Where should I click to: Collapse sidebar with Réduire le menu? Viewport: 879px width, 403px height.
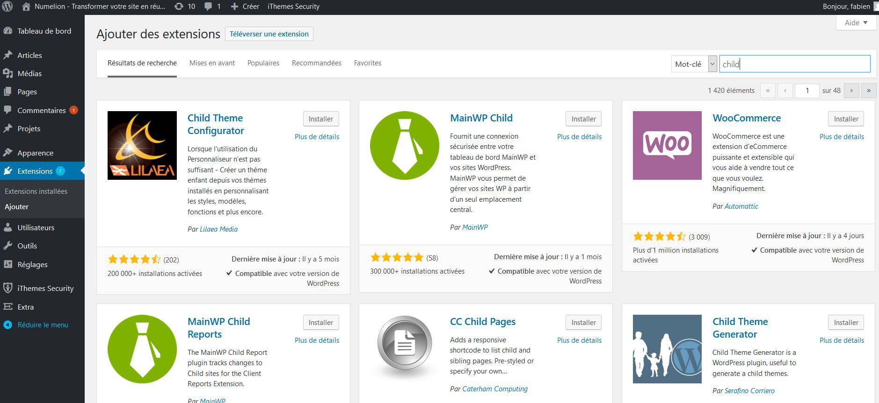[42, 325]
